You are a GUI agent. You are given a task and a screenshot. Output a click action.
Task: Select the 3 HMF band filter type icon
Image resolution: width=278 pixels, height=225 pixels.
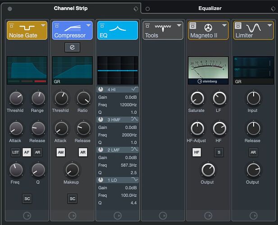[x=135, y=119]
